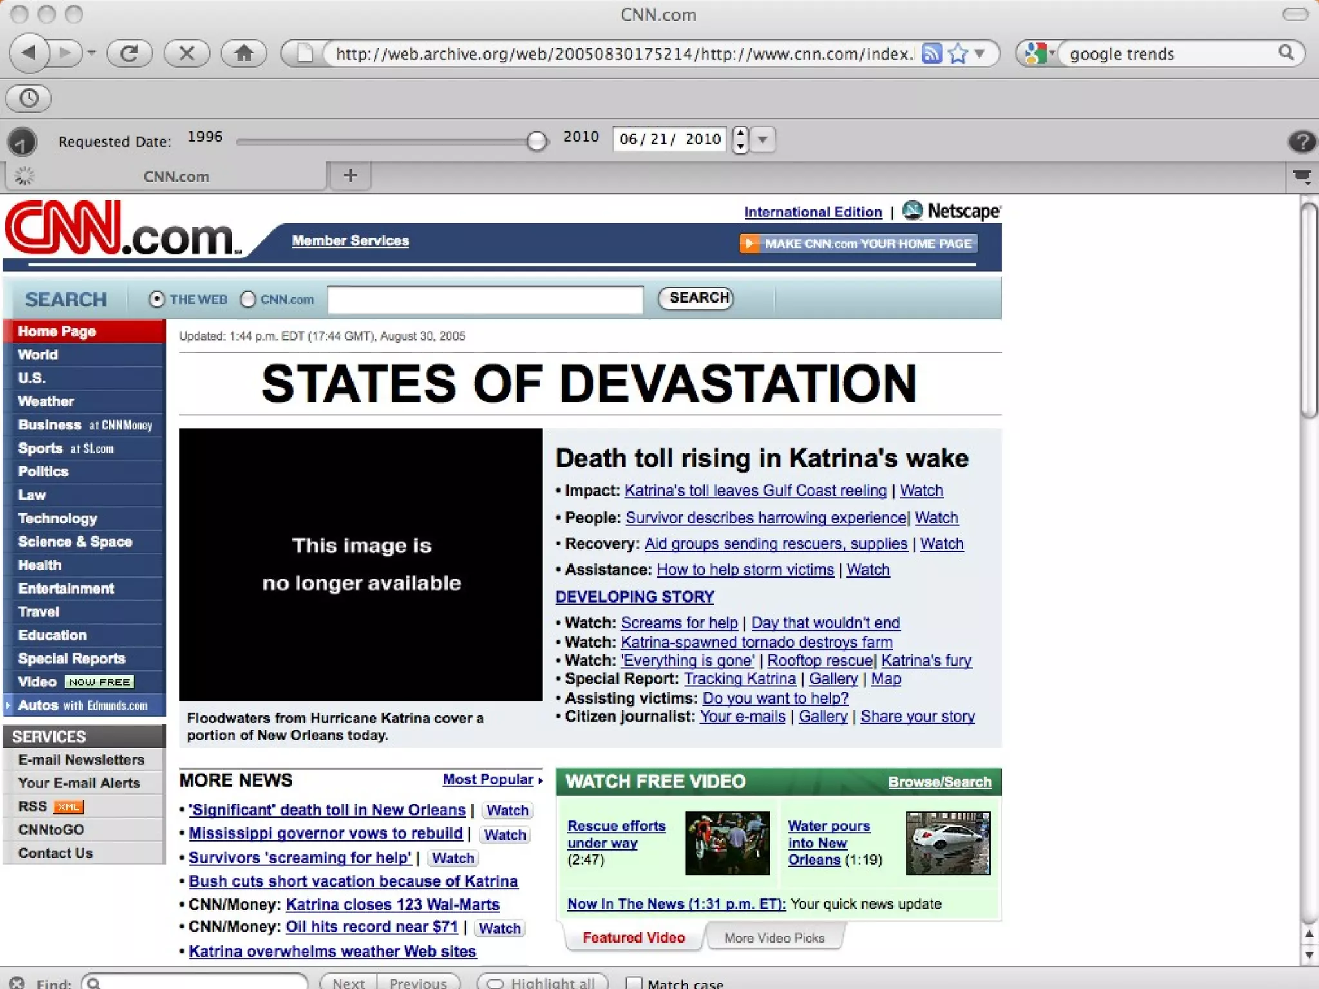Open the date picker dropdown arrow

click(x=763, y=139)
